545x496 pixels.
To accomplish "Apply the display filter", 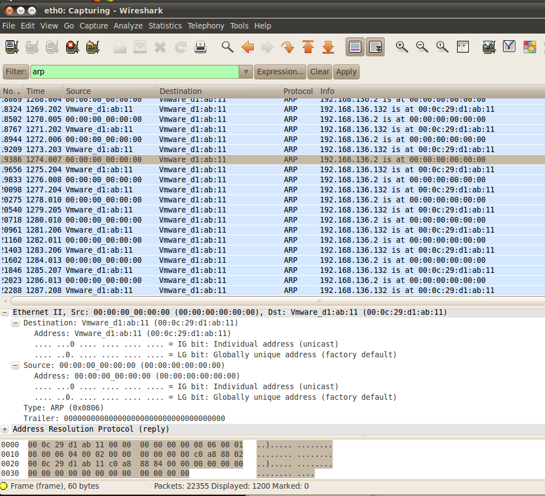I will click(x=347, y=72).
